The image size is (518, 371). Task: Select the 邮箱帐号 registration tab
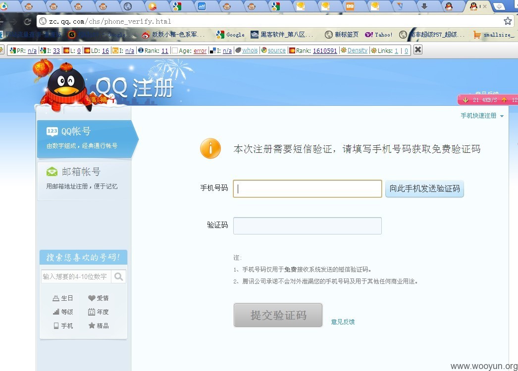pyautogui.click(x=84, y=181)
